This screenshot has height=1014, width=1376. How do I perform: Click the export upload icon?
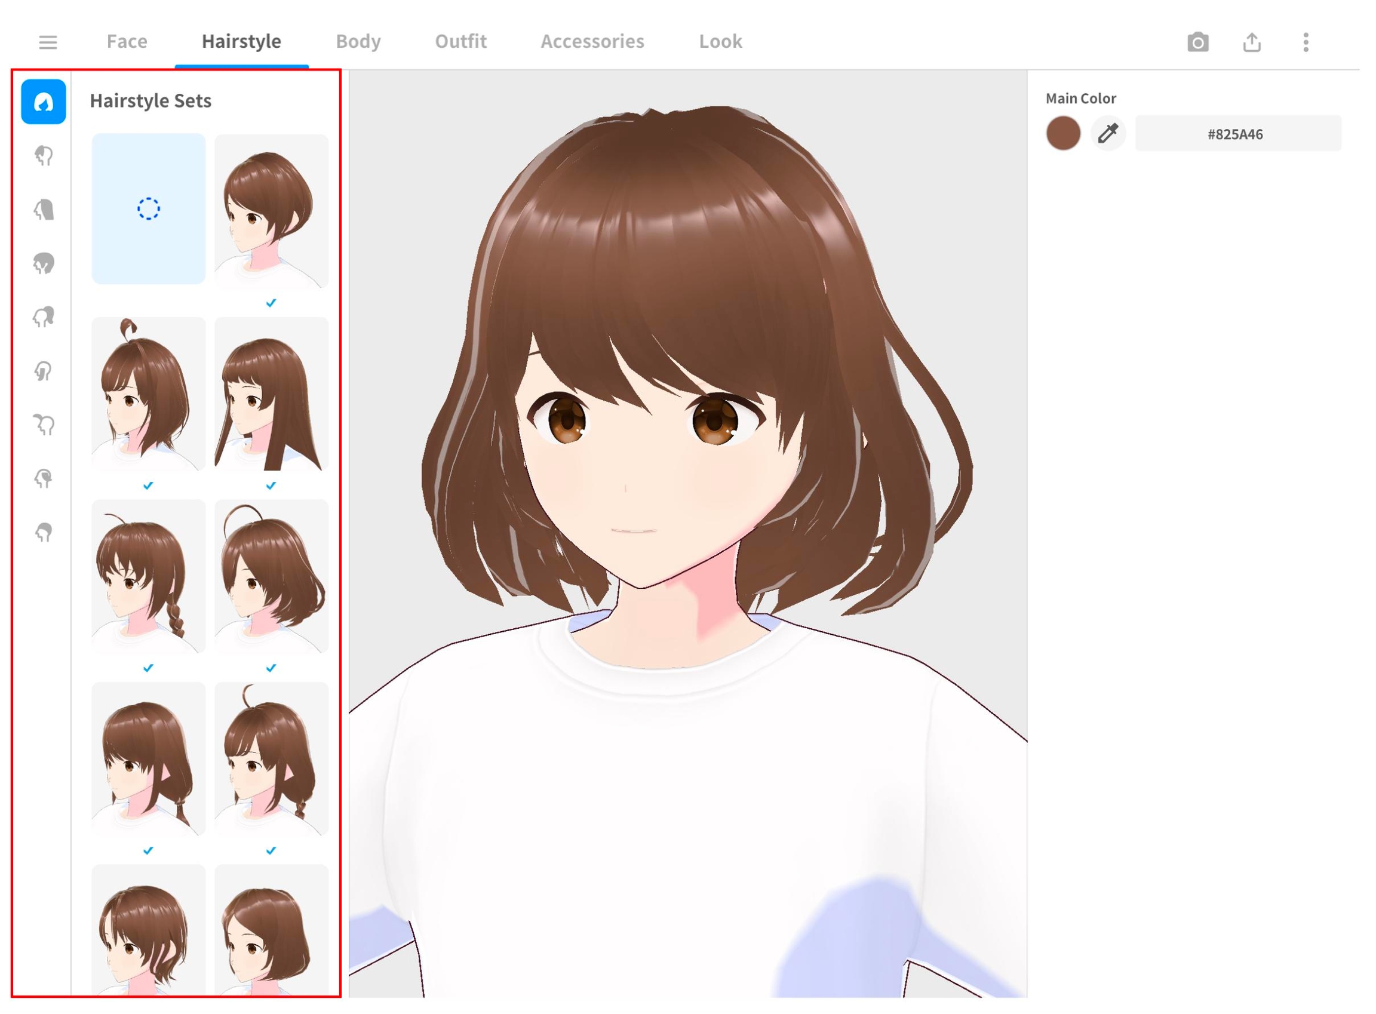[x=1251, y=42]
